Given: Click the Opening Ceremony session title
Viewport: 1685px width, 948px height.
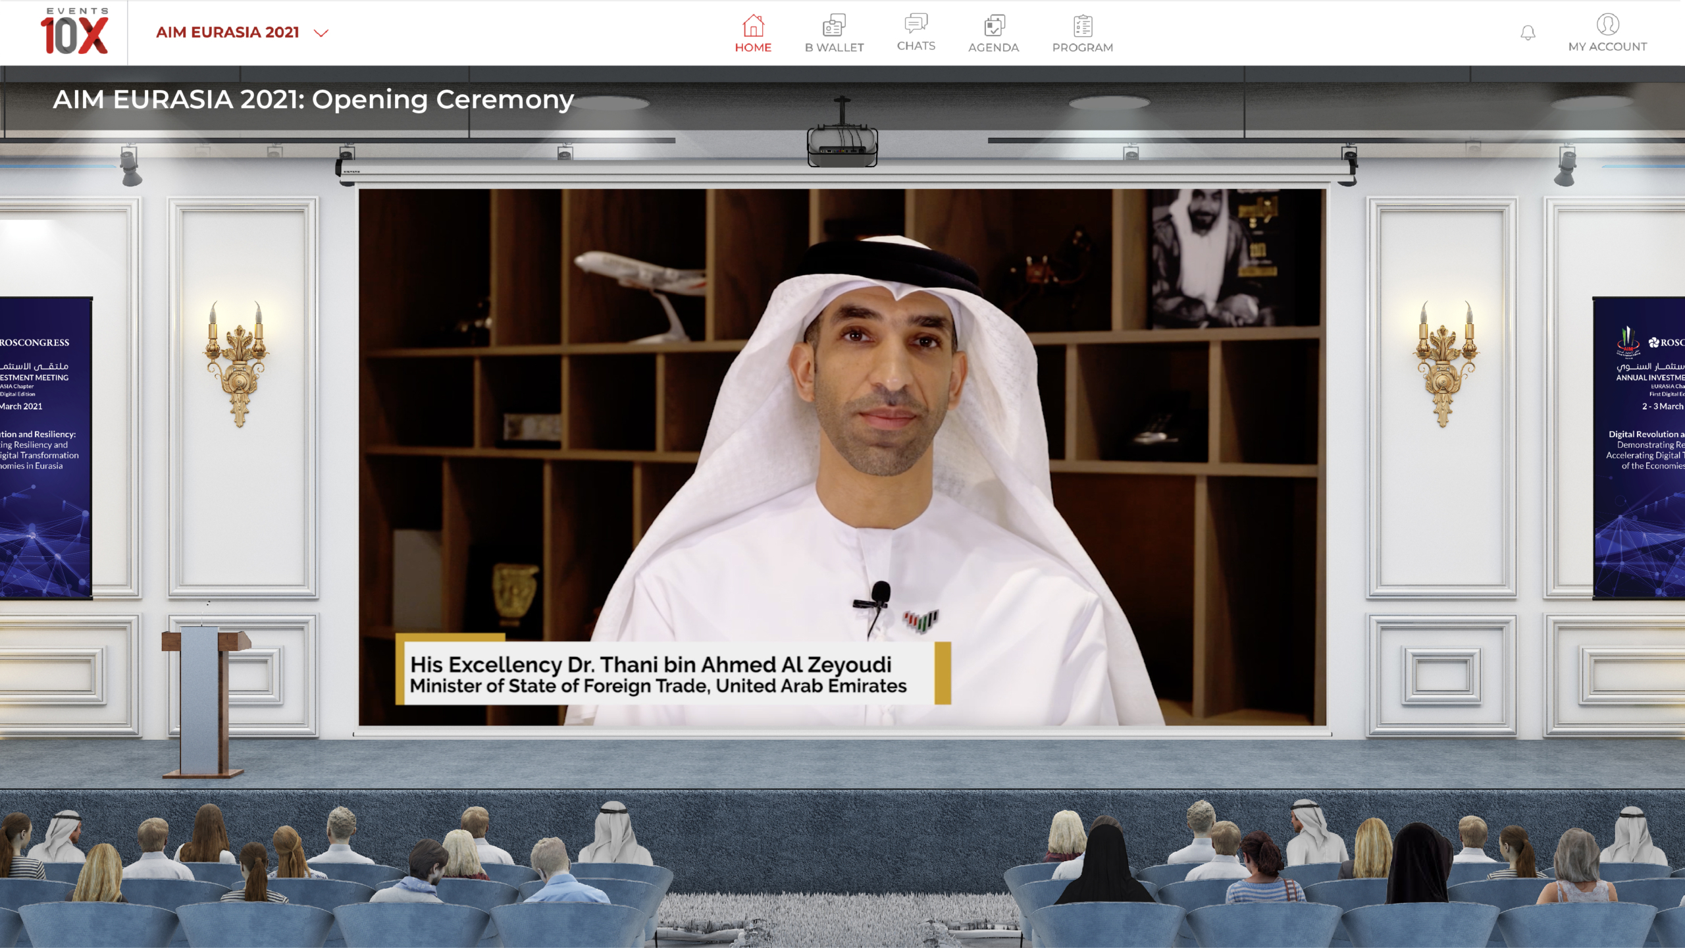Looking at the screenshot, I should 313,99.
